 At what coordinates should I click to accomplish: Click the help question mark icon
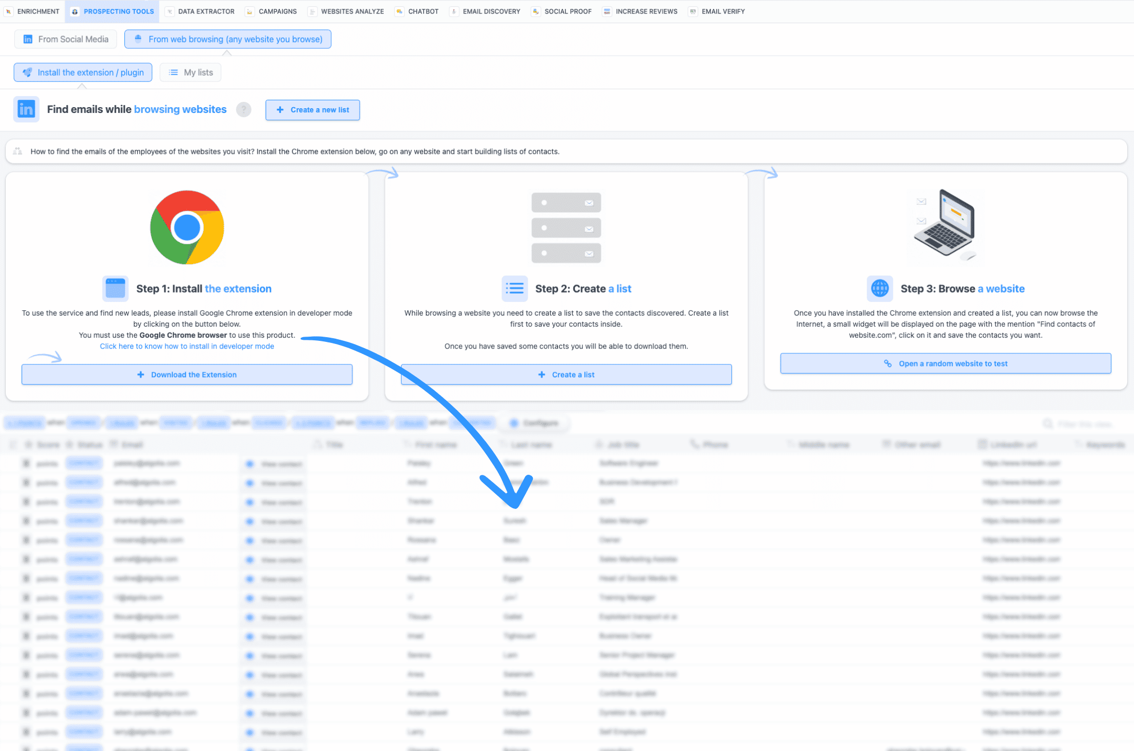(243, 109)
